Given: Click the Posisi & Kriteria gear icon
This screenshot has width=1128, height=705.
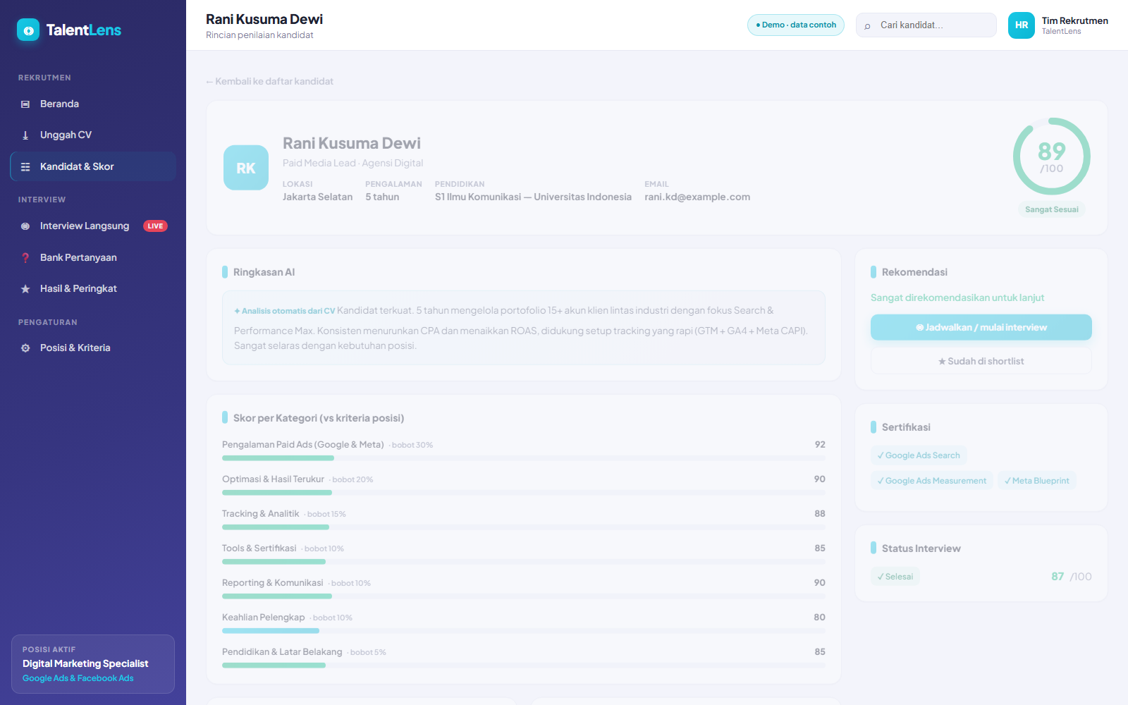Looking at the screenshot, I should point(25,348).
